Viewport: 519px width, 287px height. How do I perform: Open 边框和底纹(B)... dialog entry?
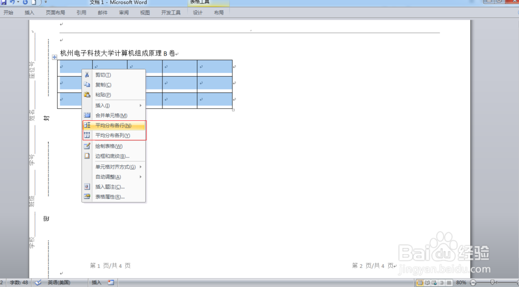click(114, 156)
